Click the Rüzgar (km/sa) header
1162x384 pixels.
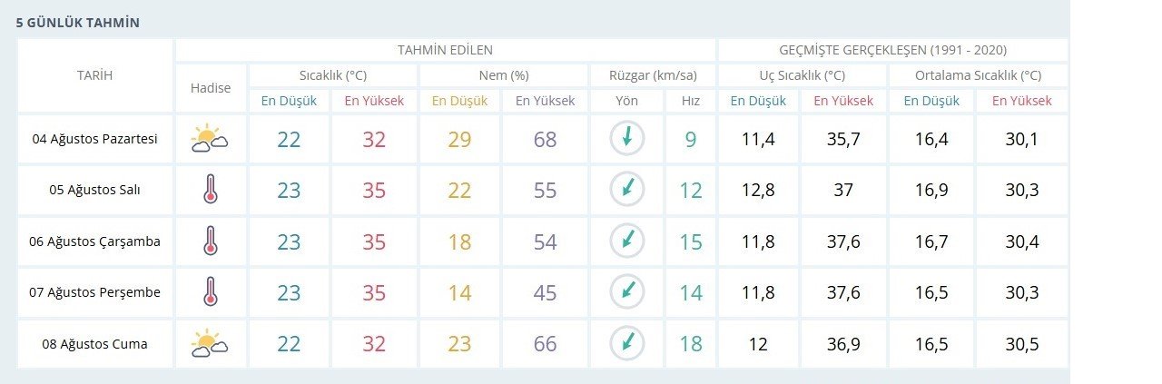click(x=653, y=75)
